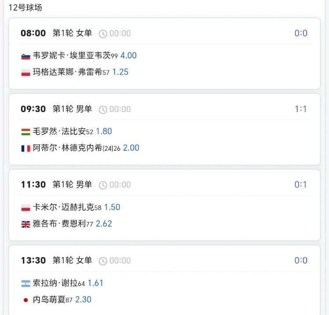Click France flag beside 阿蒂尔·林德克内希
This screenshot has width=329, height=315.
coord(25,148)
